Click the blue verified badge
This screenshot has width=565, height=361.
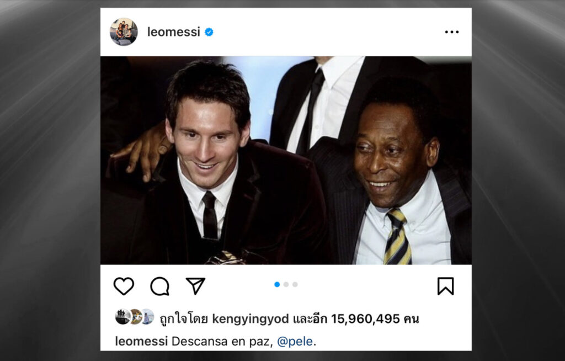tap(209, 32)
